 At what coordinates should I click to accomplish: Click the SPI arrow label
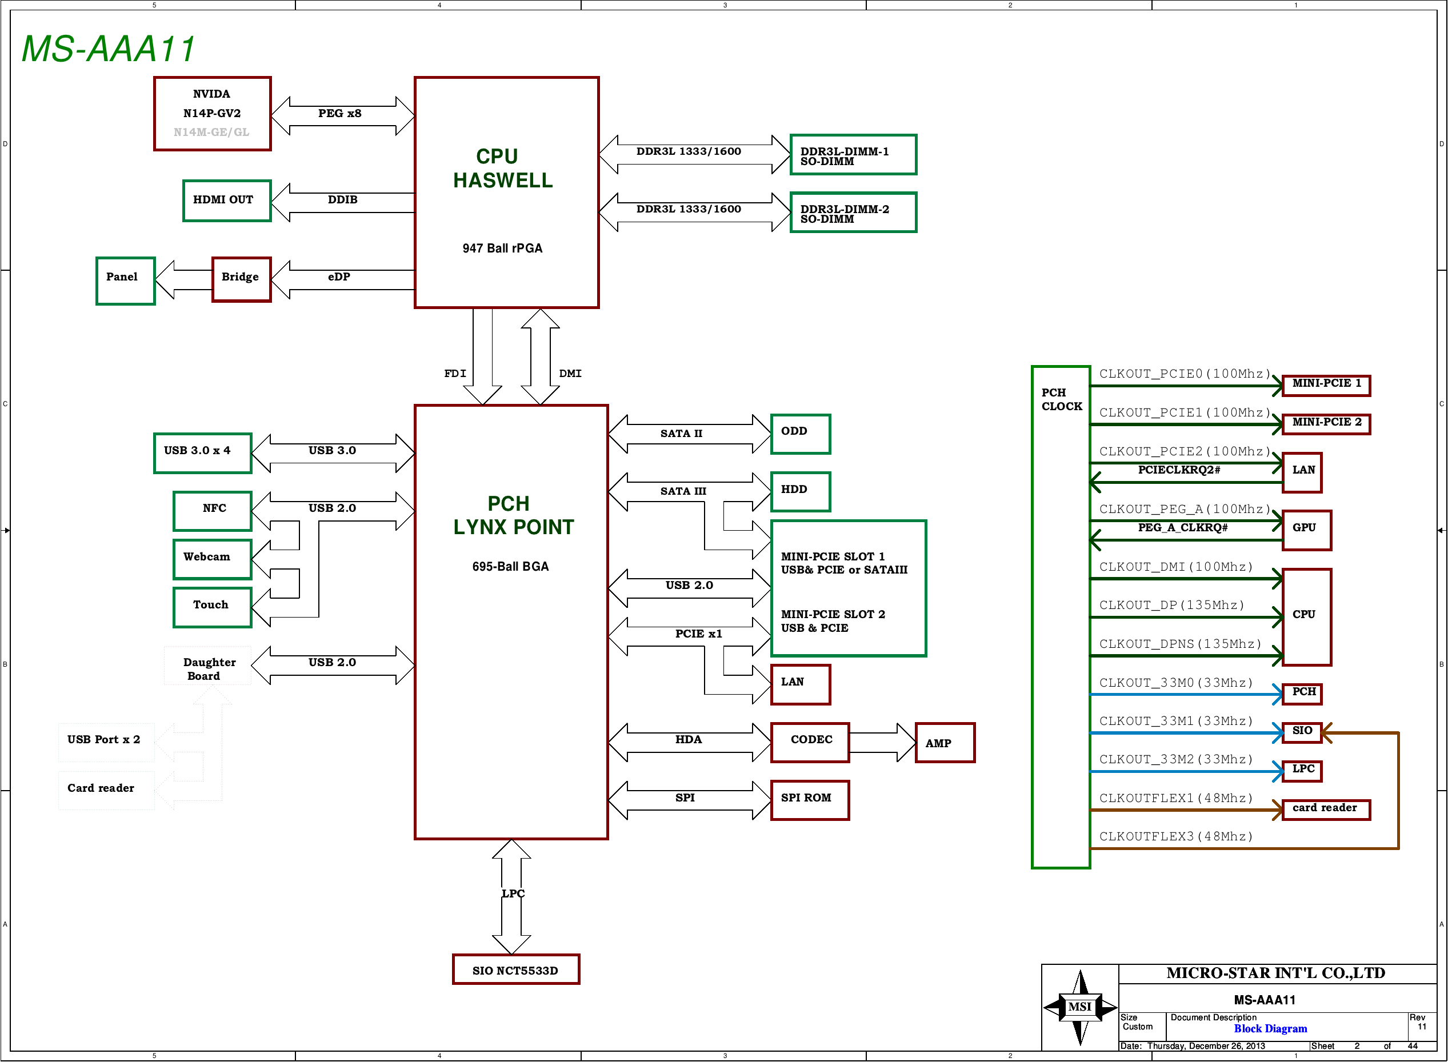685,798
